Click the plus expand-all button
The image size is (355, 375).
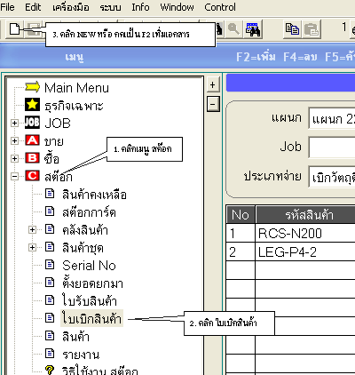coord(213,85)
